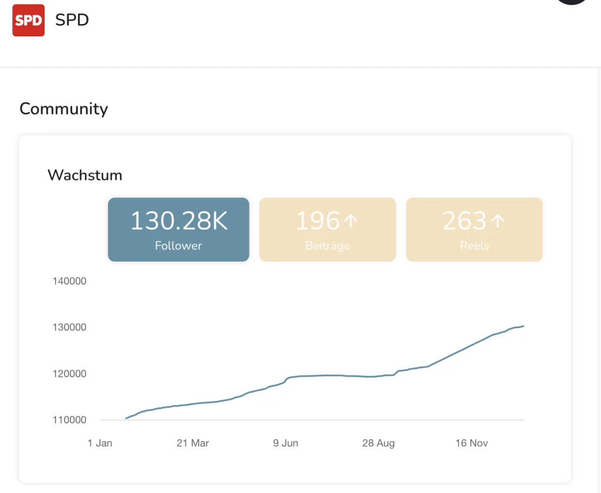Click the SPD page title text
This screenshot has height=493, width=601.
[x=72, y=20]
